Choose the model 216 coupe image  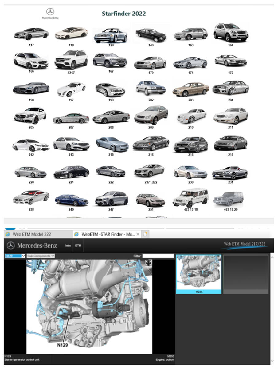151,143
